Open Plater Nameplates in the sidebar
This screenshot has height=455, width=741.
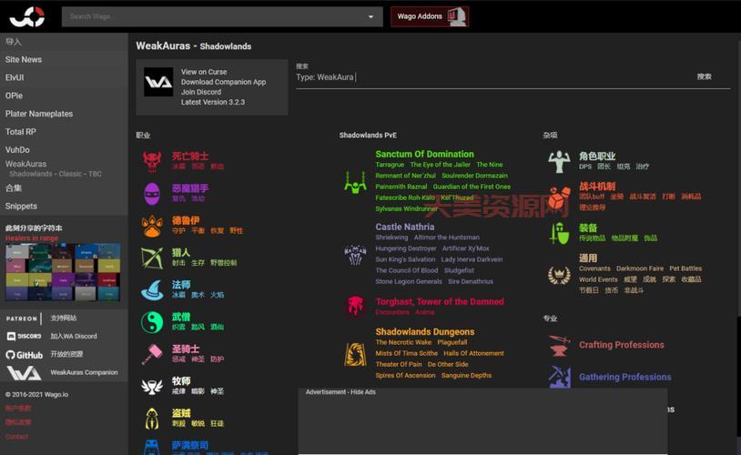[39, 114]
